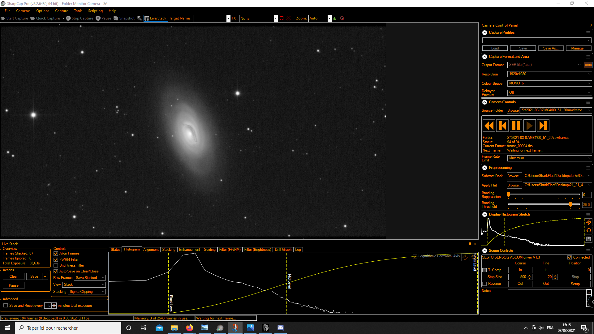Click the save stretch floppy icon beside the mini histogram
This screenshot has height=334, width=594.
coord(588,239)
